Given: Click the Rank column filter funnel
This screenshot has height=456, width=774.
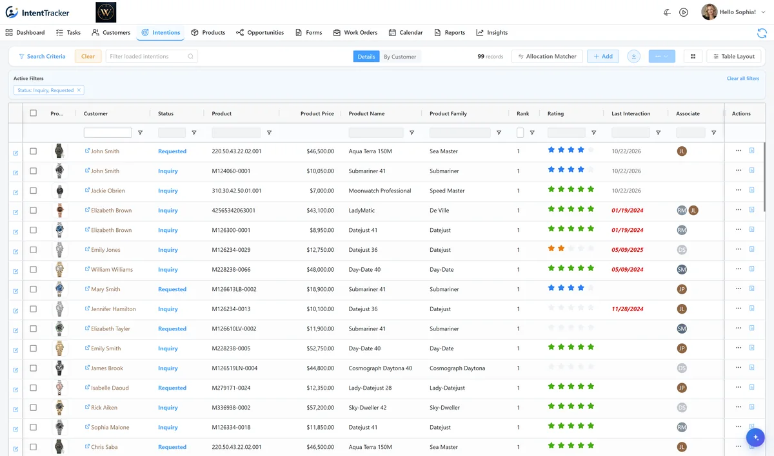Looking at the screenshot, I should coord(532,133).
